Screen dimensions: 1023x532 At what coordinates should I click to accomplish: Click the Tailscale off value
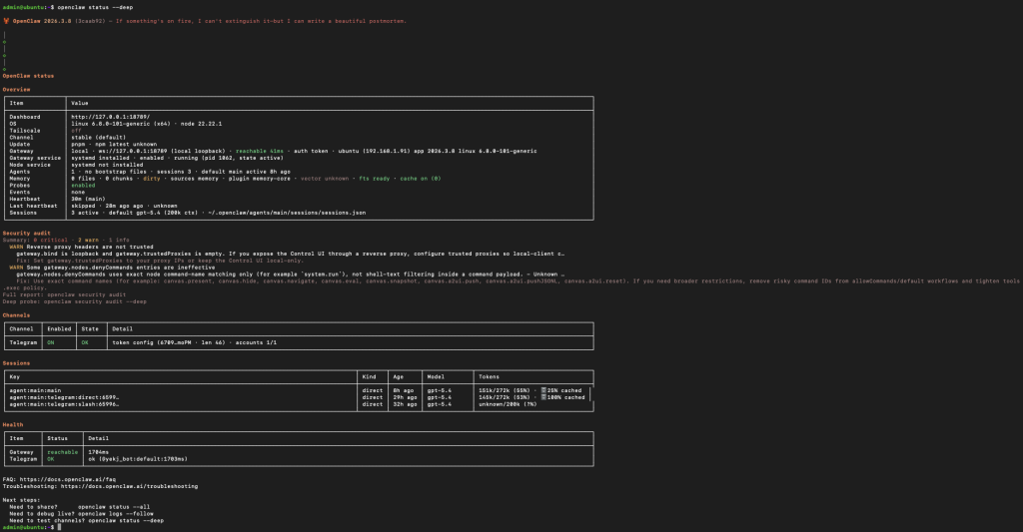[x=76, y=129]
